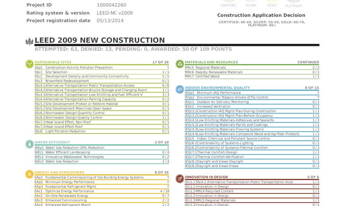
Task: Click EAc3 Enhanced Commissioning row
Action: pyautogui.click(x=102, y=201)
